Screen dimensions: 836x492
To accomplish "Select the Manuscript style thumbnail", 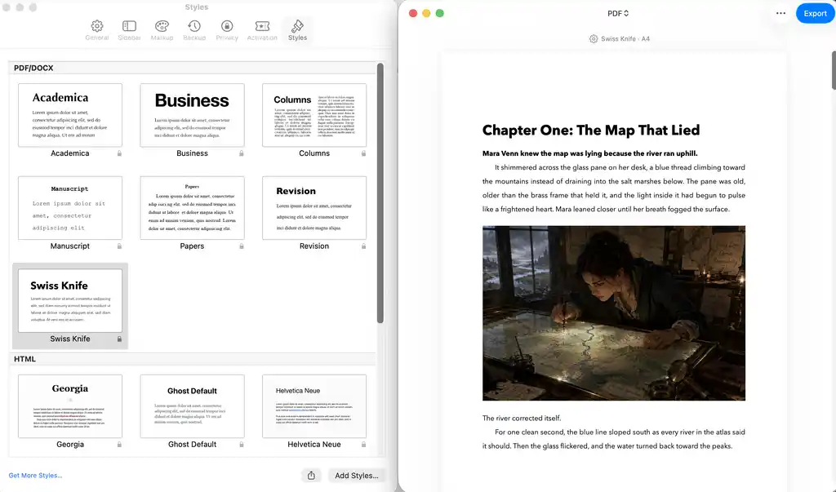I will click(70, 208).
